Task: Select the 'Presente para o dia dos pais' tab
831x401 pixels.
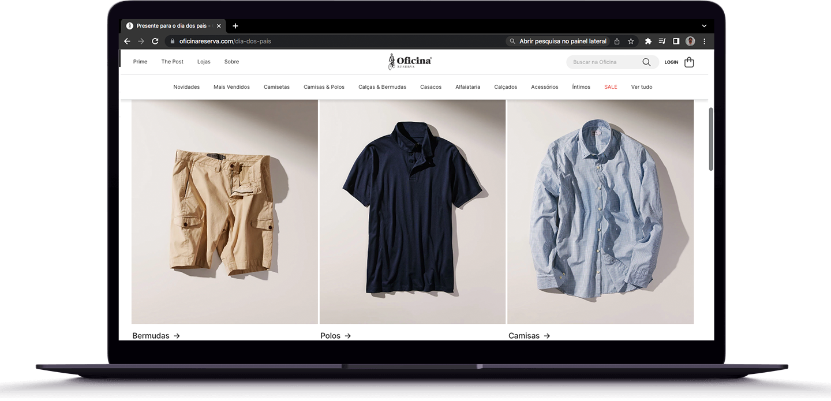Action: pyautogui.click(x=174, y=26)
